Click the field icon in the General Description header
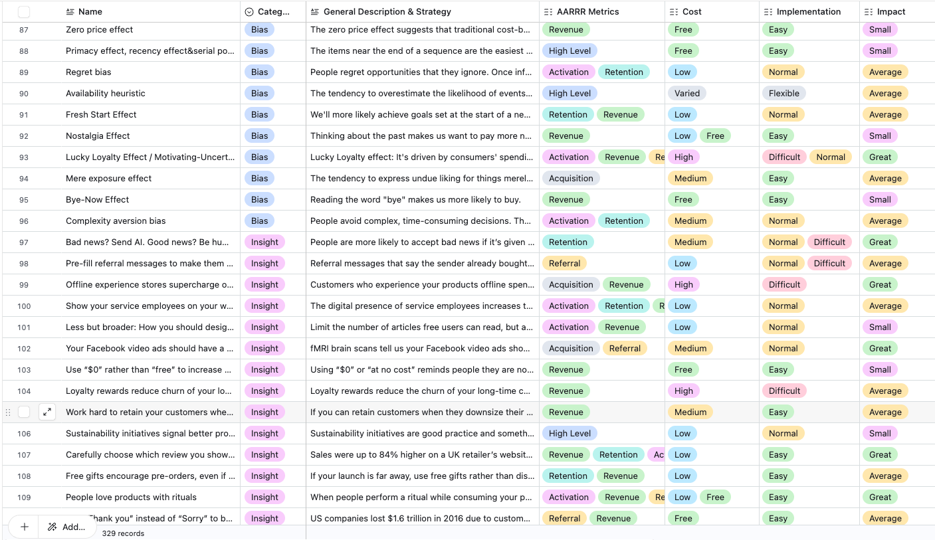Viewport: 935px width, 540px height. pos(315,11)
